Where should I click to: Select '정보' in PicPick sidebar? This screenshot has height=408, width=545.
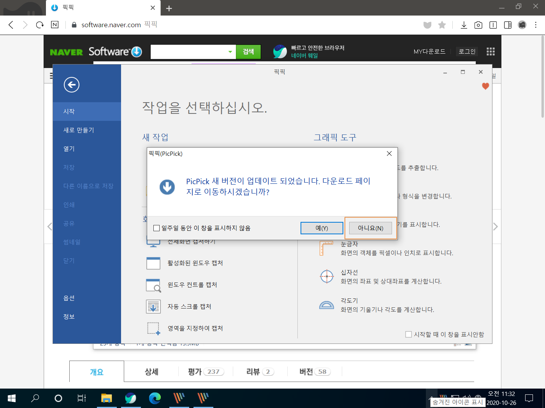[x=87, y=317]
